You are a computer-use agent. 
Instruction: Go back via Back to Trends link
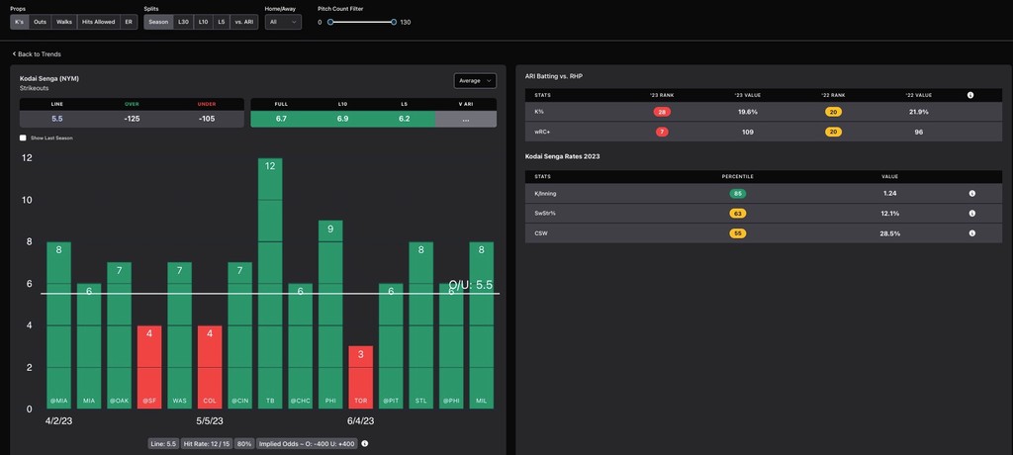pyautogui.click(x=37, y=54)
